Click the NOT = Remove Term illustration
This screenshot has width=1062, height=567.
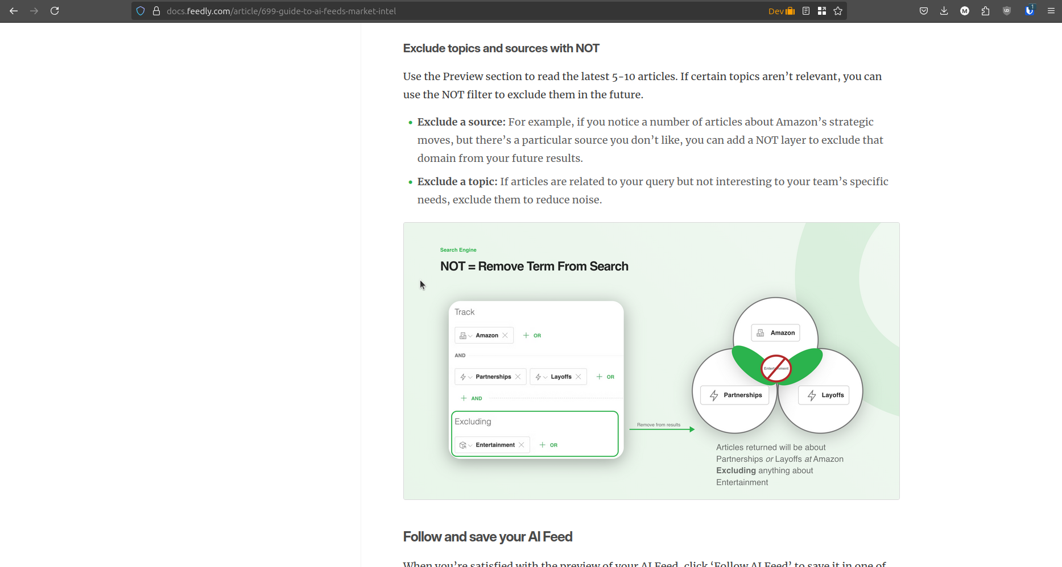(x=651, y=361)
